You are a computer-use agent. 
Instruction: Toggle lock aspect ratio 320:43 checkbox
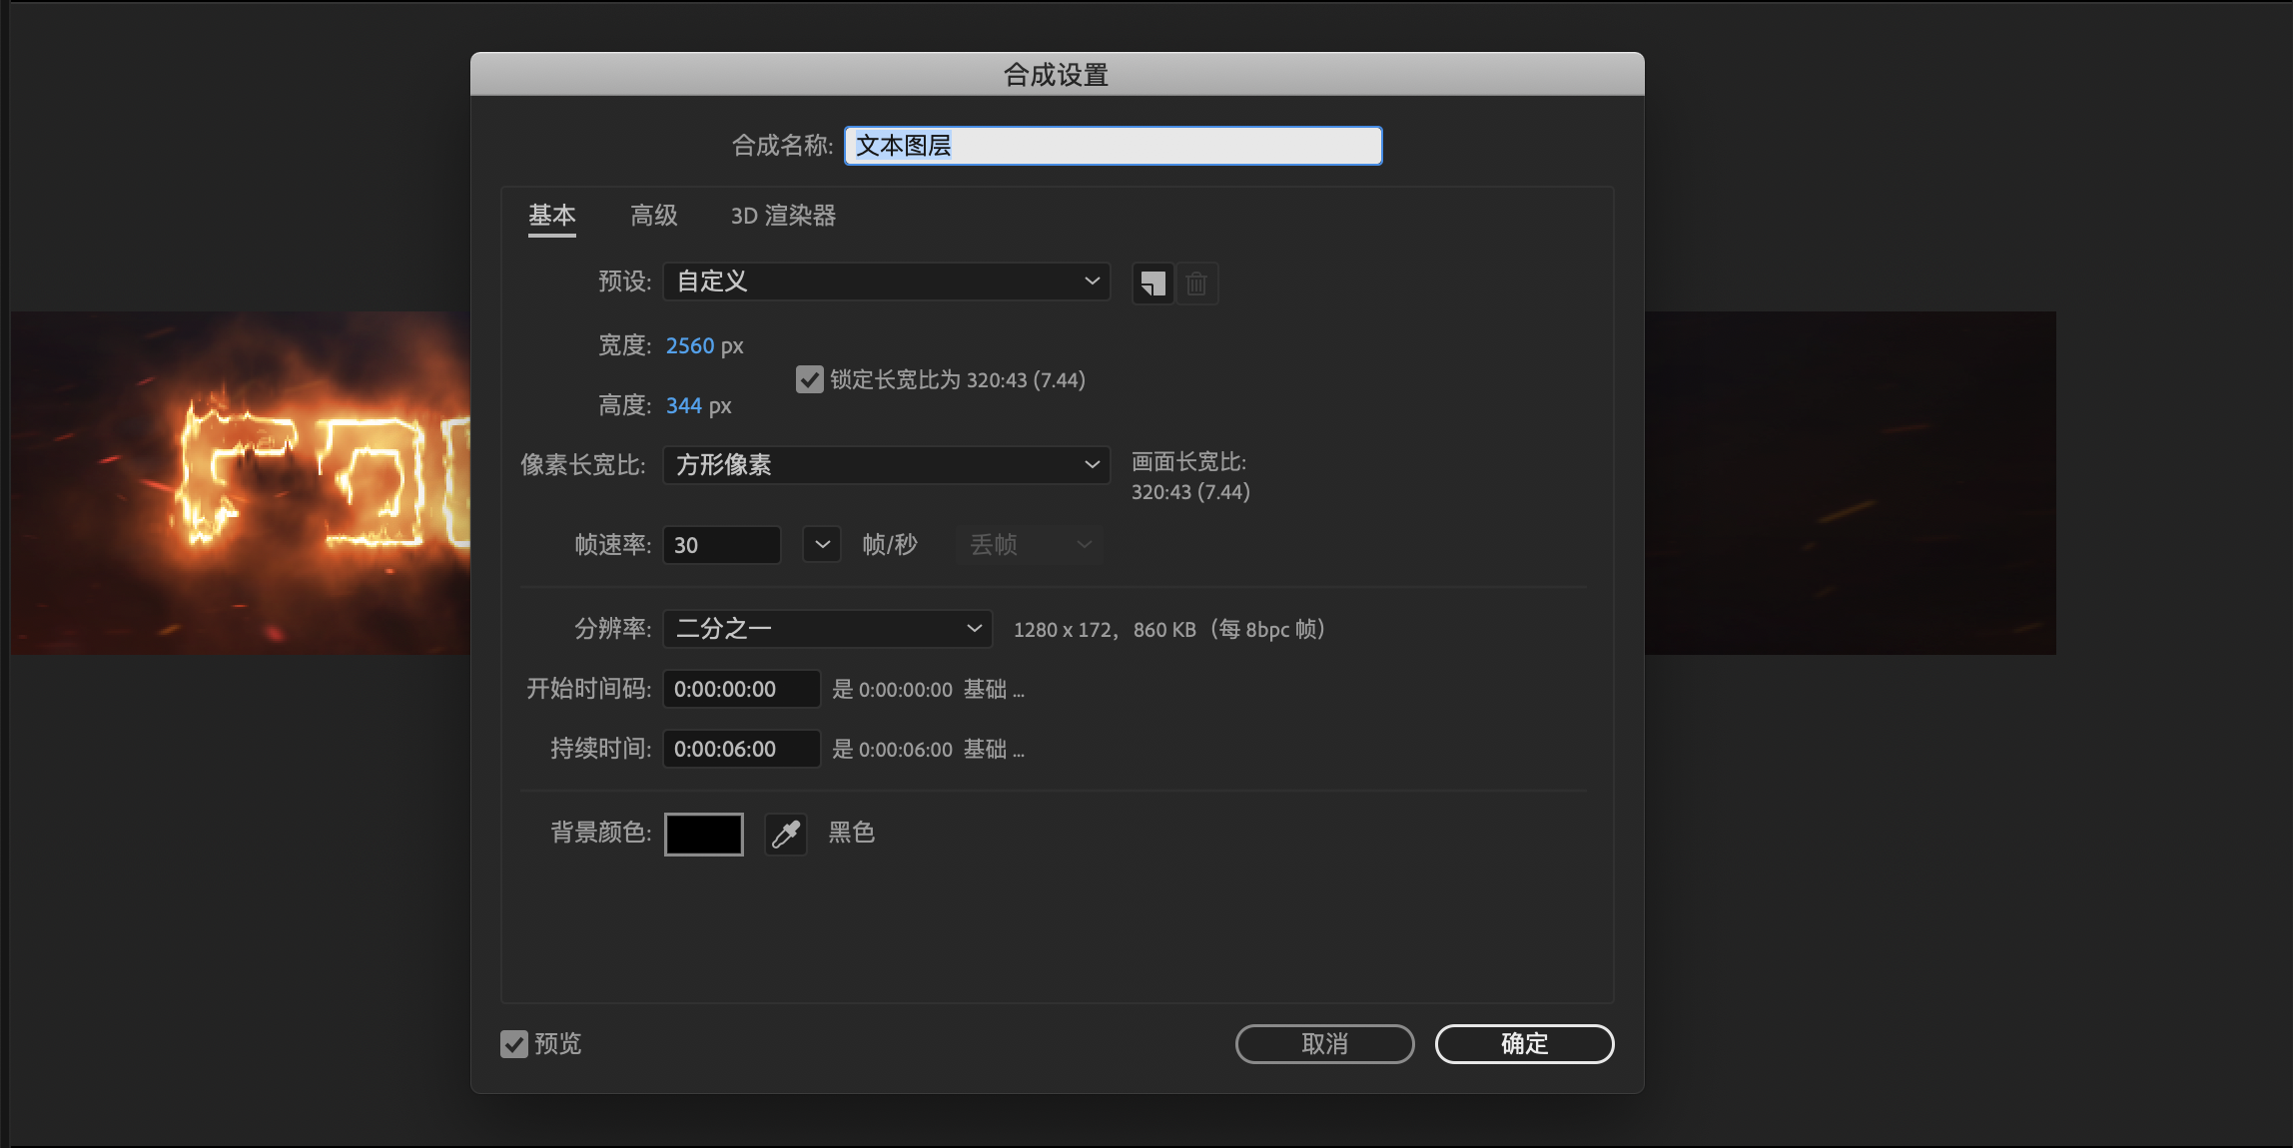[x=809, y=380]
